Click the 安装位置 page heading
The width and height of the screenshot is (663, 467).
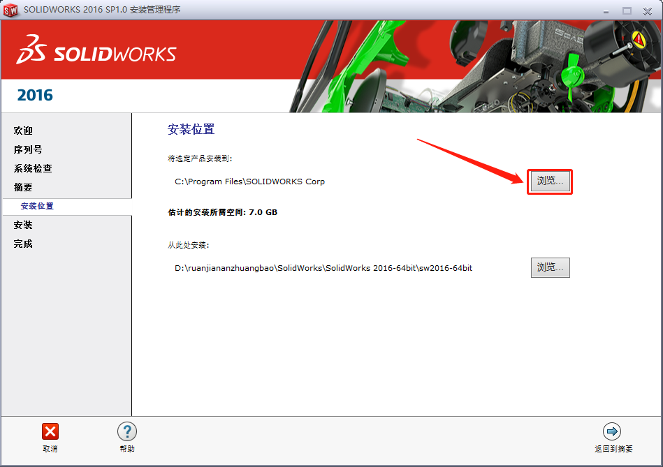coord(191,129)
